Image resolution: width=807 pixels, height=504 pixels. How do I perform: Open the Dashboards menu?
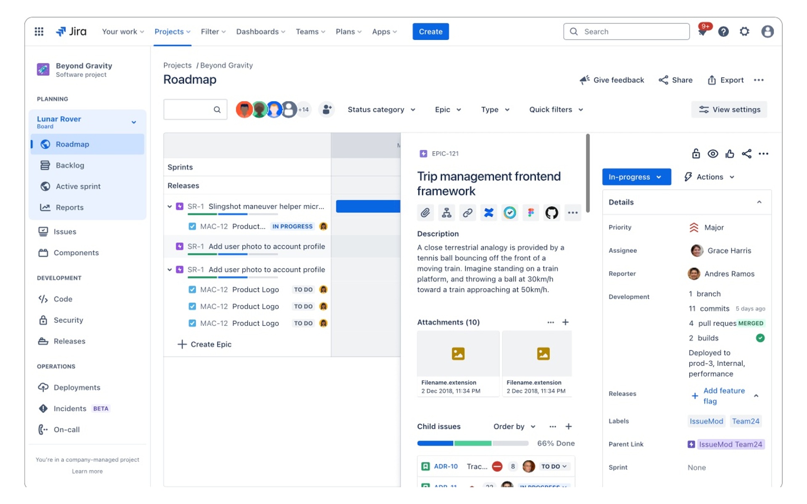tap(261, 31)
